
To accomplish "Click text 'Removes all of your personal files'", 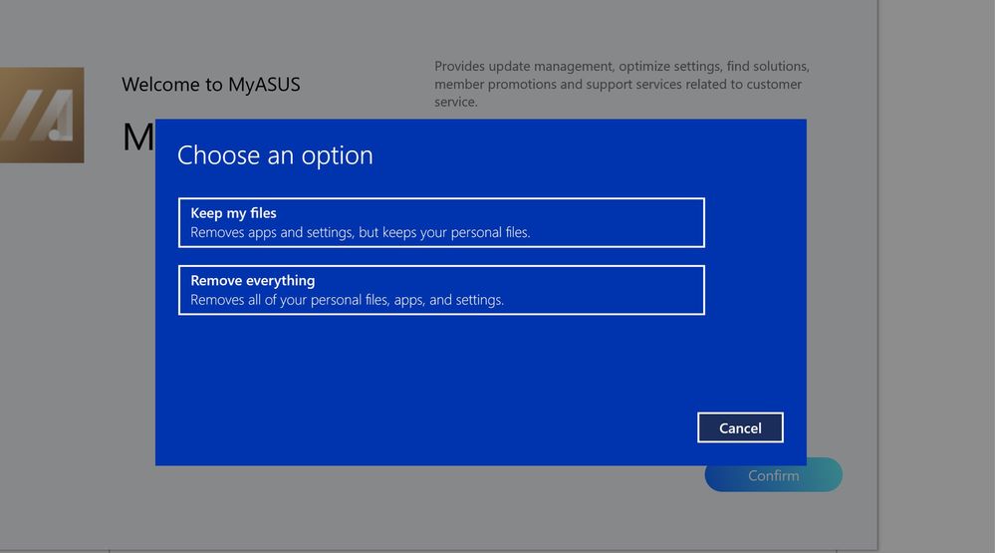I will pos(289,300).
